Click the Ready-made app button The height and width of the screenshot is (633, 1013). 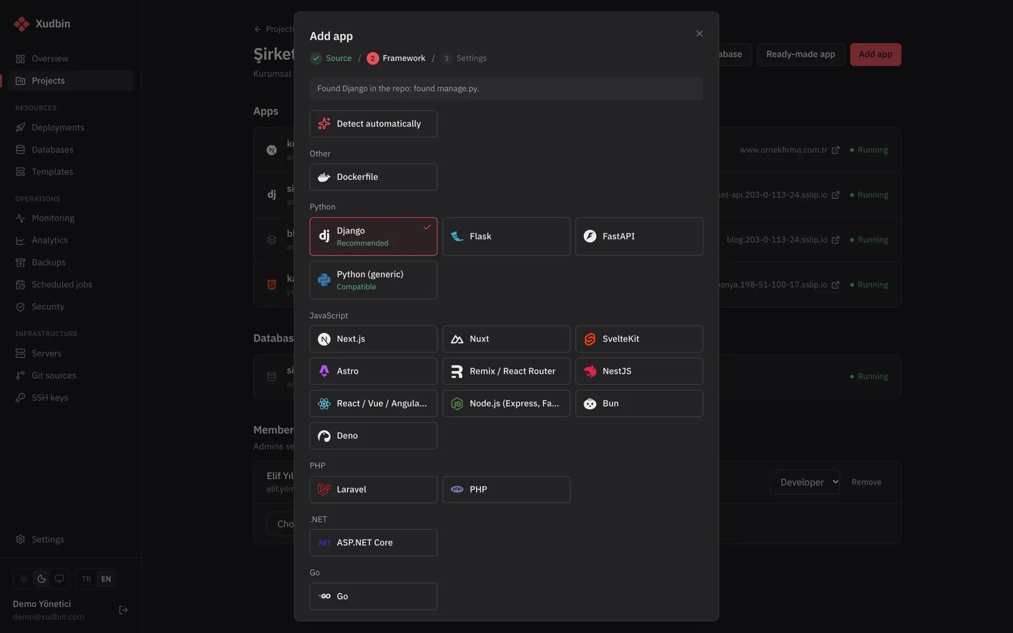(x=800, y=54)
